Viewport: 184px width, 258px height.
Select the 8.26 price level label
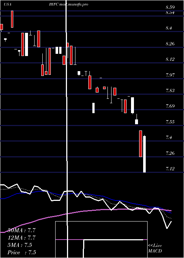(170, 44)
